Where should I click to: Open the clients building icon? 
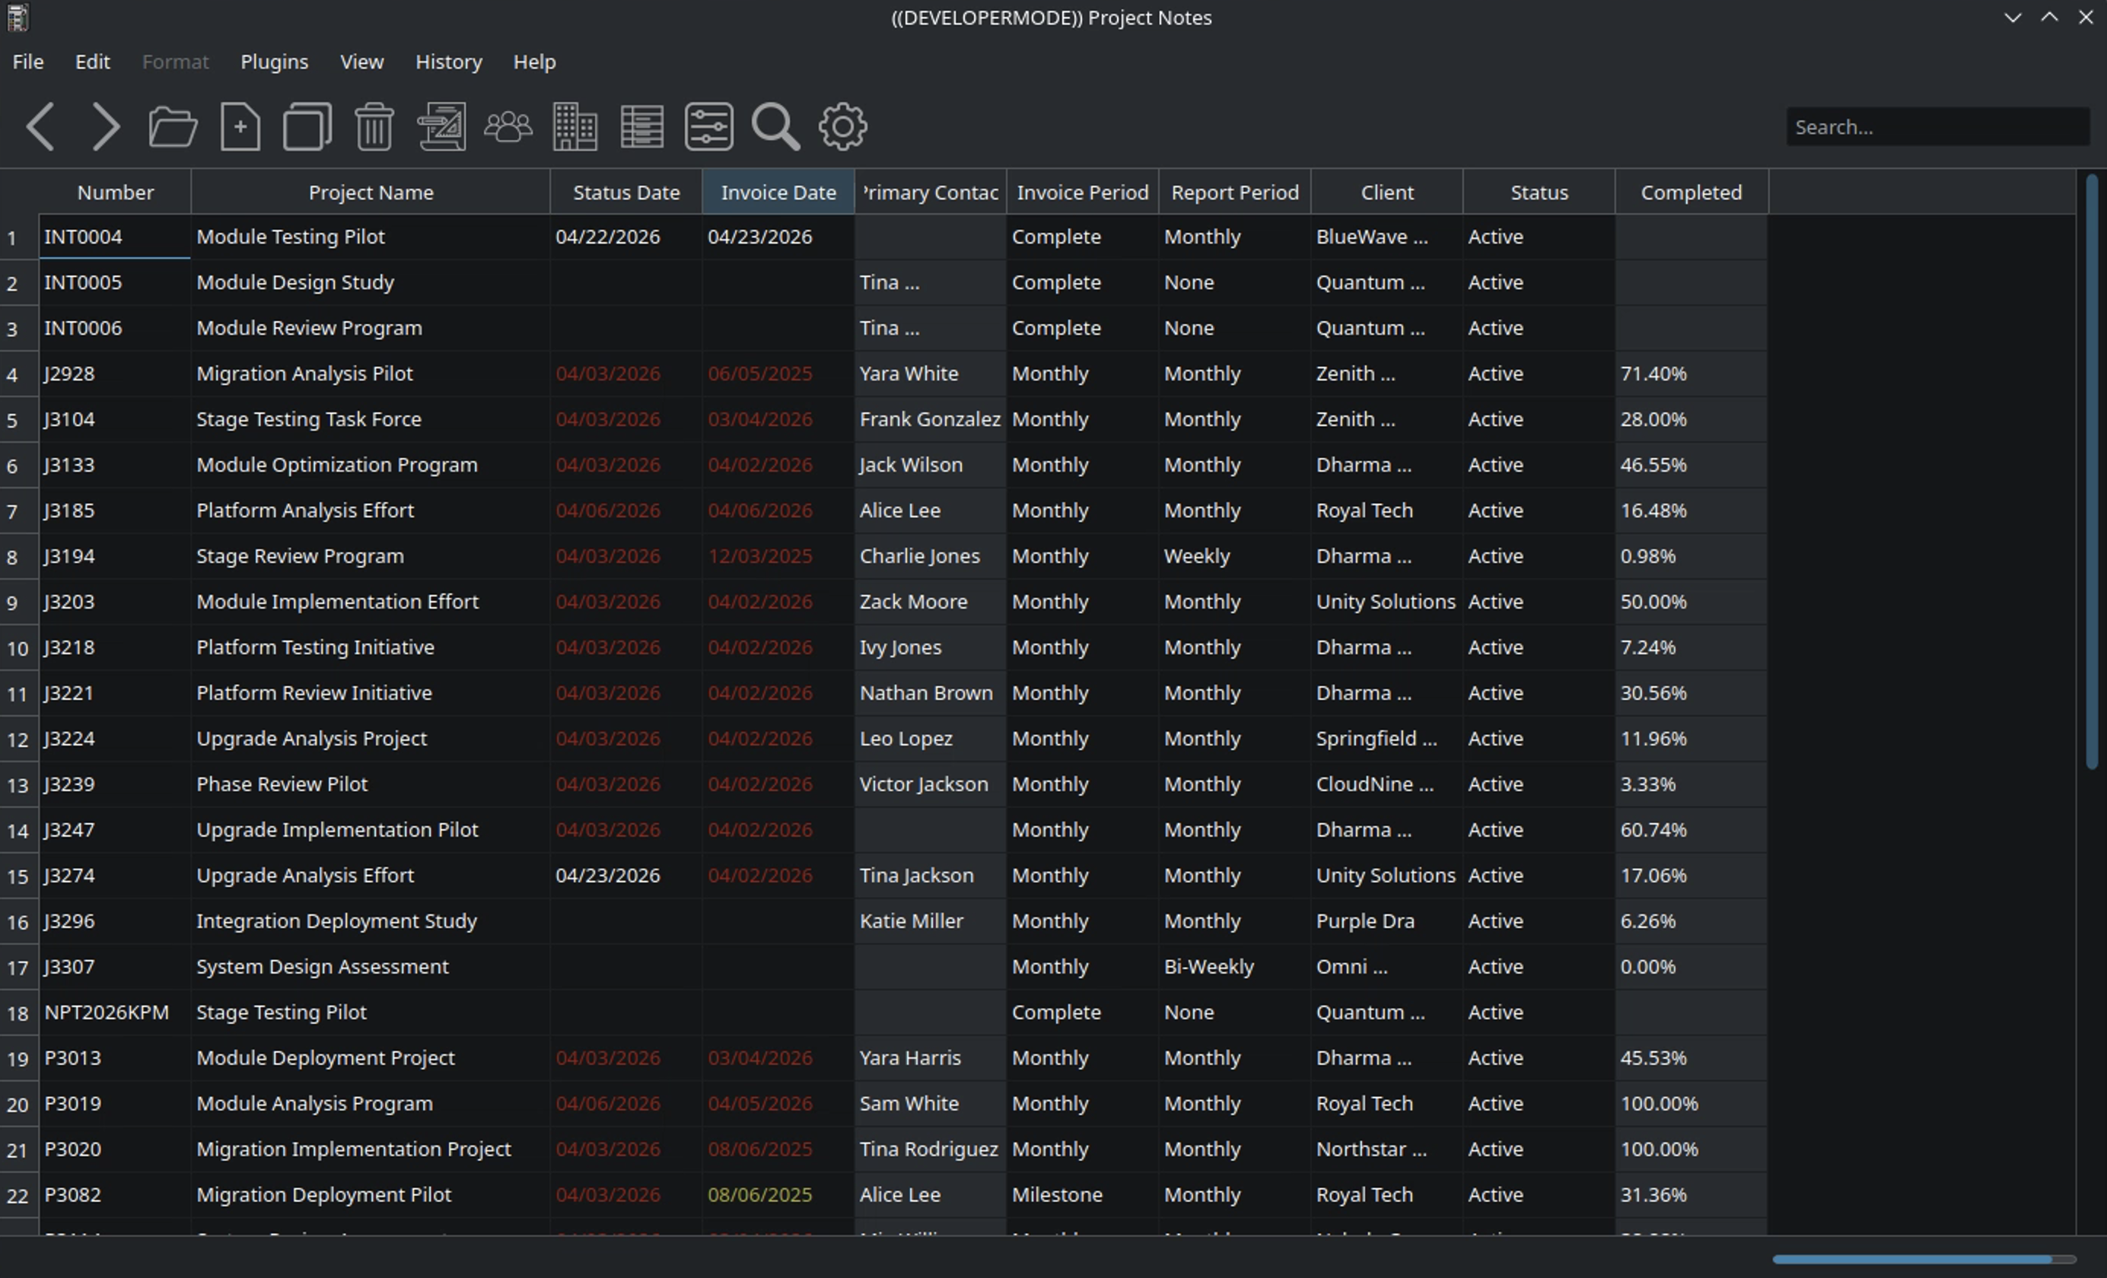[574, 126]
